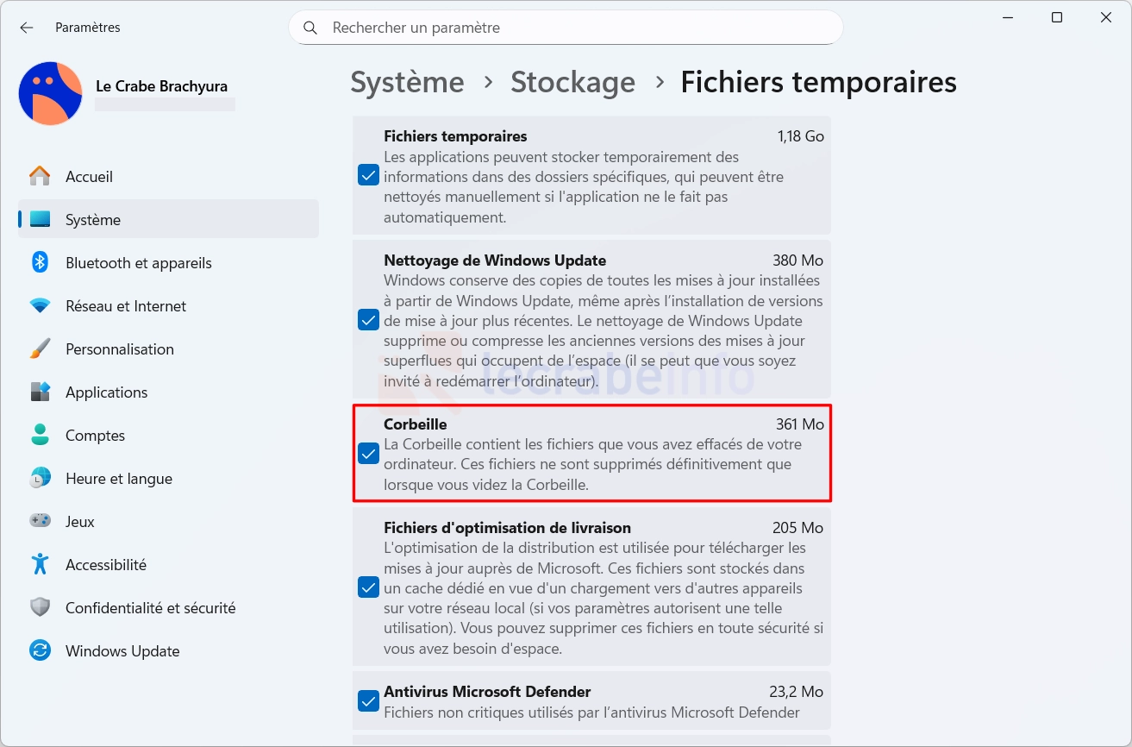
Task: Toggle Antivirus Microsoft Defender checkbox
Action: tap(368, 701)
